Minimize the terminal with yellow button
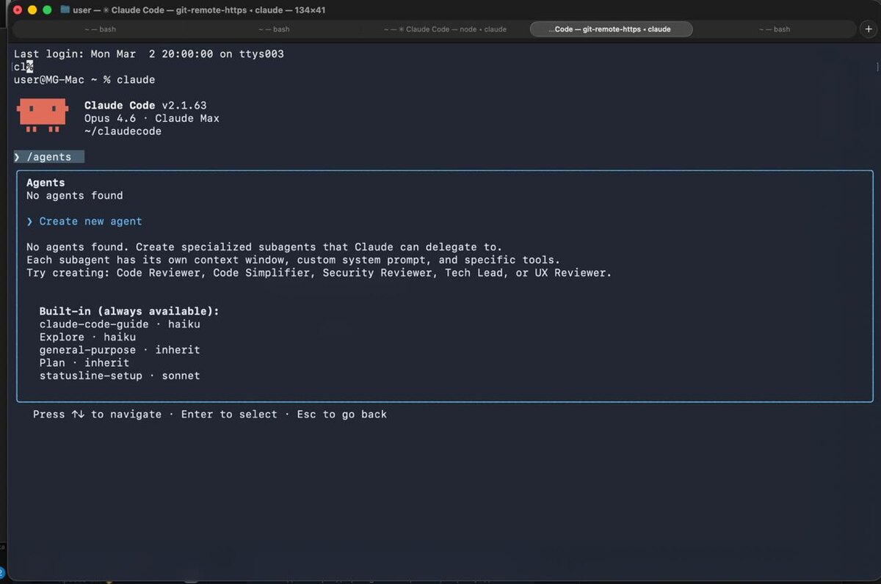This screenshot has height=584, width=881. (x=32, y=10)
